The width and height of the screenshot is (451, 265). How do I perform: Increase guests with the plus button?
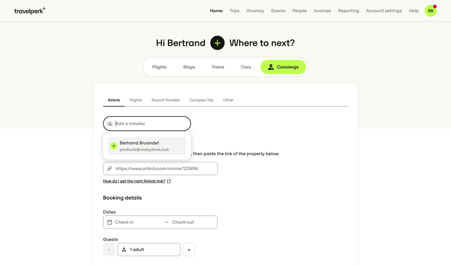(189, 249)
